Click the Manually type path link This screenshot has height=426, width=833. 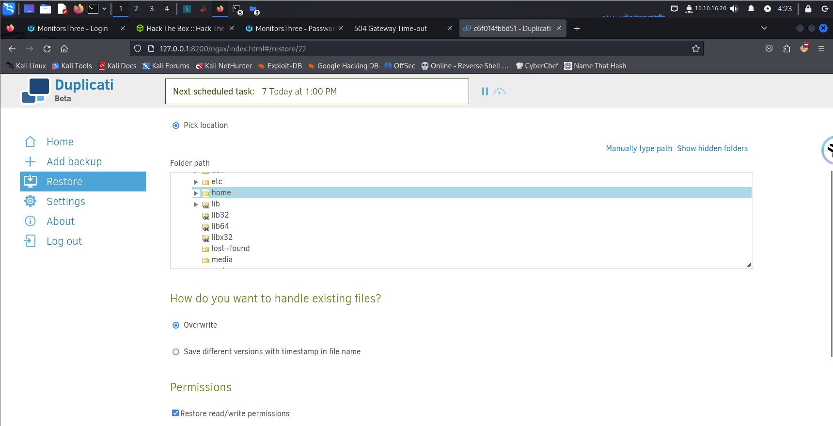(x=639, y=149)
